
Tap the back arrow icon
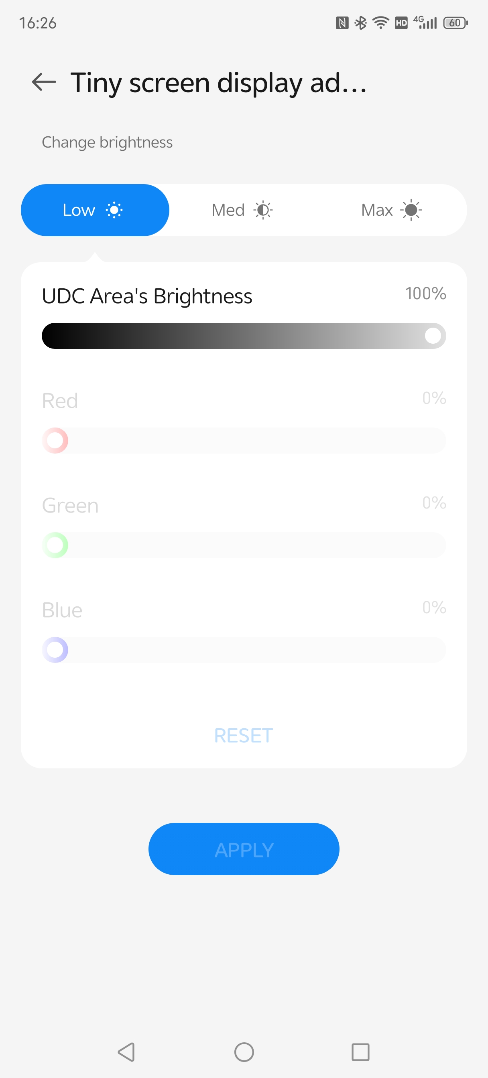44,82
